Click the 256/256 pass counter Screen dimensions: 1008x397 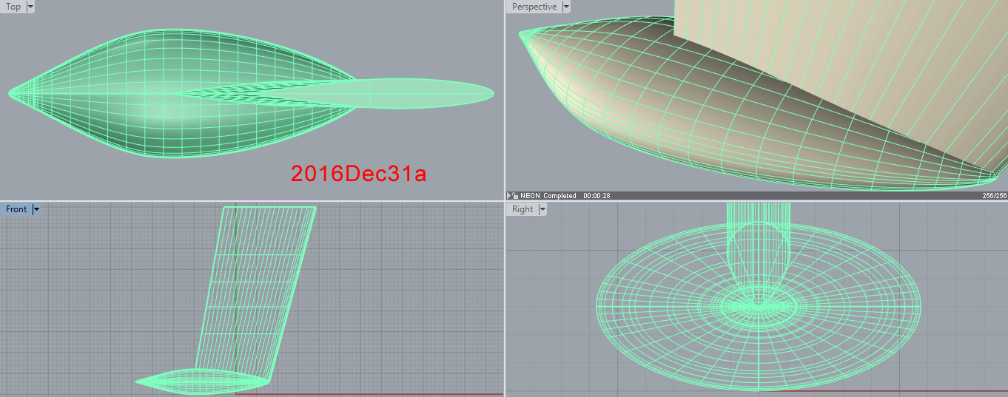click(x=993, y=196)
